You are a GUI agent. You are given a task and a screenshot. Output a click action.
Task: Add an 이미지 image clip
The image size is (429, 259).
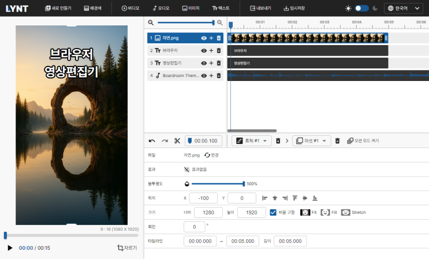click(191, 8)
